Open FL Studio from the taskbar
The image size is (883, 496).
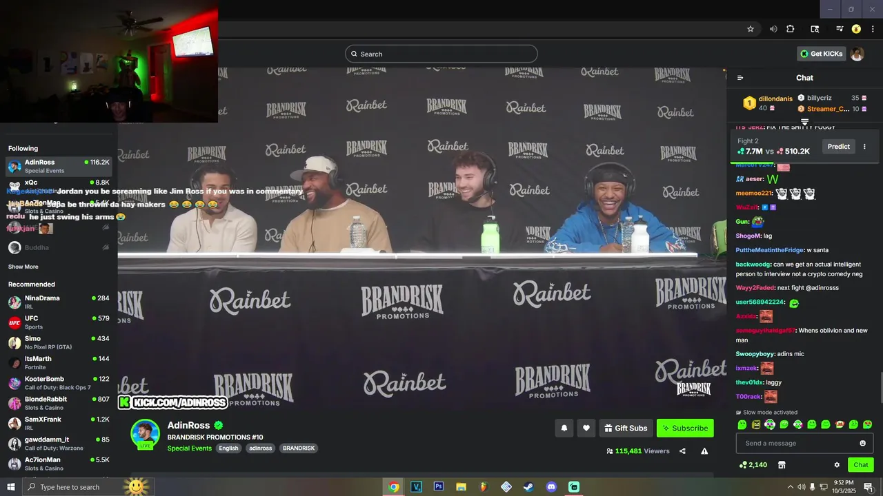[484, 487]
